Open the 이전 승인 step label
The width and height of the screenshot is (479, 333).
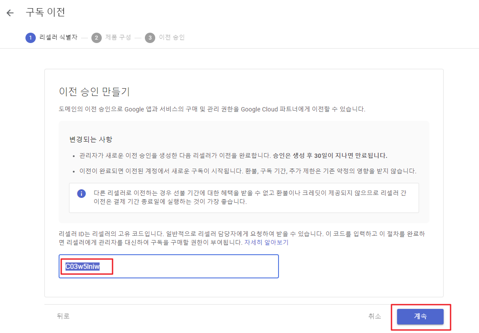(x=172, y=37)
